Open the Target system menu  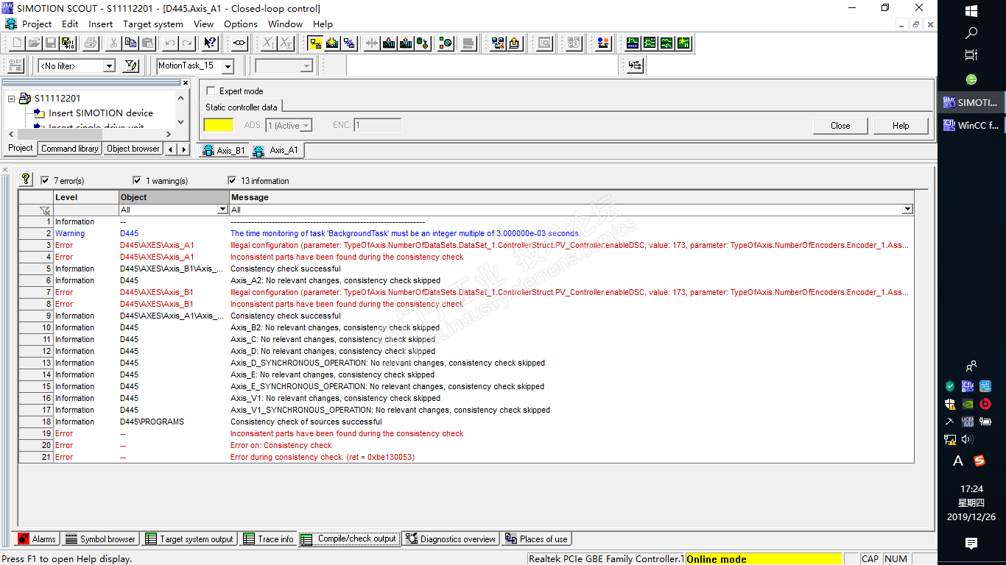tap(152, 24)
